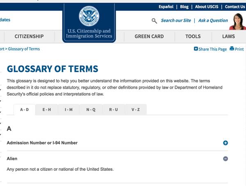Click Ask a Question link
Image resolution: width=246 pixels, height=186 pixels.
pyautogui.click(x=213, y=21)
